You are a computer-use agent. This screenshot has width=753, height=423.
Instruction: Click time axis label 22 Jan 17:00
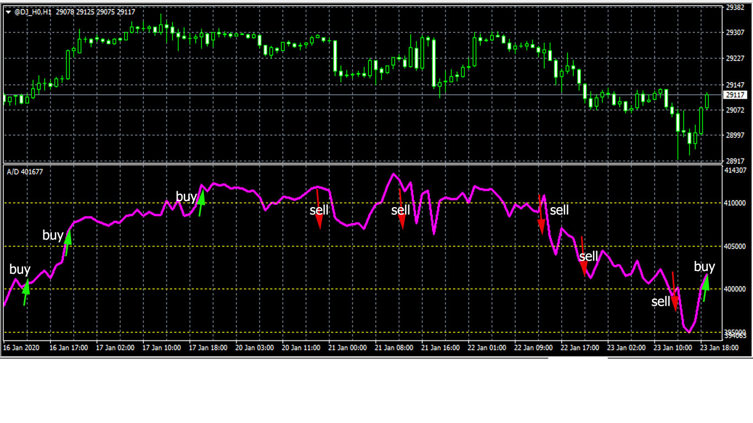coord(580,348)
